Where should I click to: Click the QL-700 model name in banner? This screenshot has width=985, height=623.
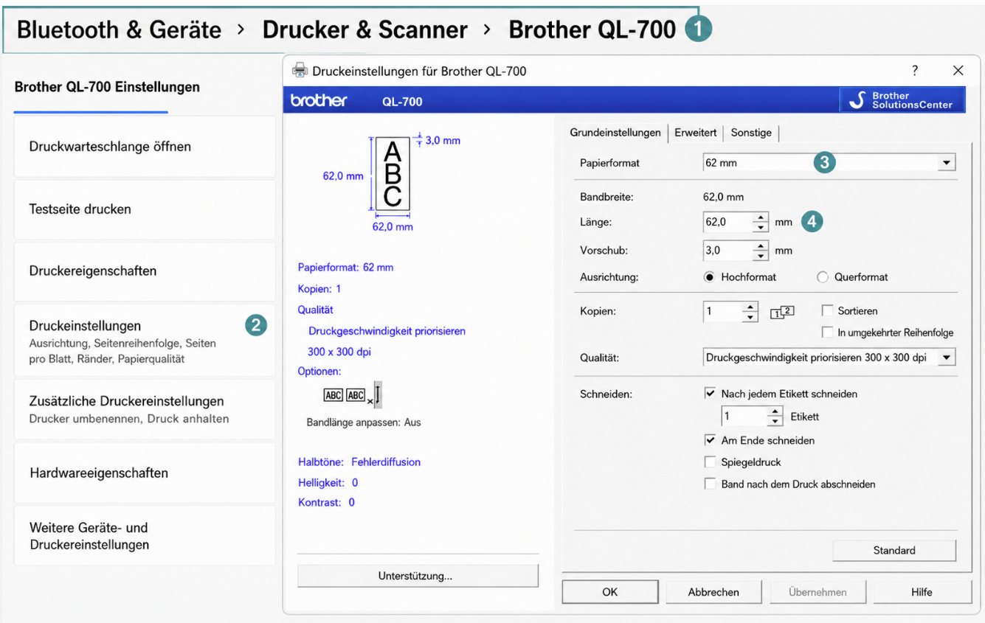point(402,102)
